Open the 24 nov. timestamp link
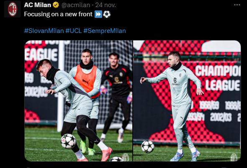Image resolution: width=247 pixels, height=168 pixels. 105,5
